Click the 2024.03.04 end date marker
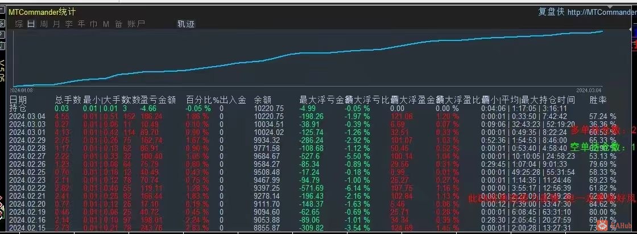This screenshot has height=234, width=637. (589, 90)
